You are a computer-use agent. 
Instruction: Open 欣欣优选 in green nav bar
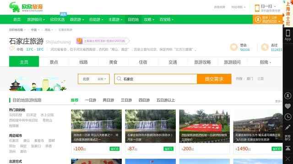click(x=57, y=20)
